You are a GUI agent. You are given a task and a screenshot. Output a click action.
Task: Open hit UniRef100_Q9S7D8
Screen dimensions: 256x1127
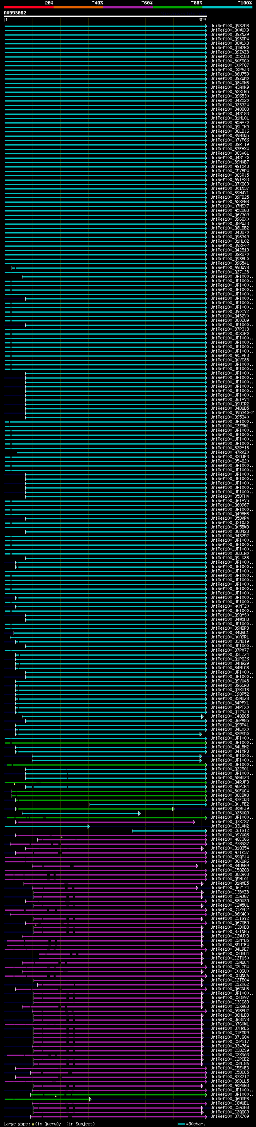point(230,26)
